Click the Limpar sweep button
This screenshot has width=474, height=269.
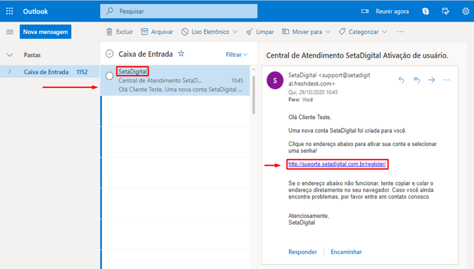[260, 32]
